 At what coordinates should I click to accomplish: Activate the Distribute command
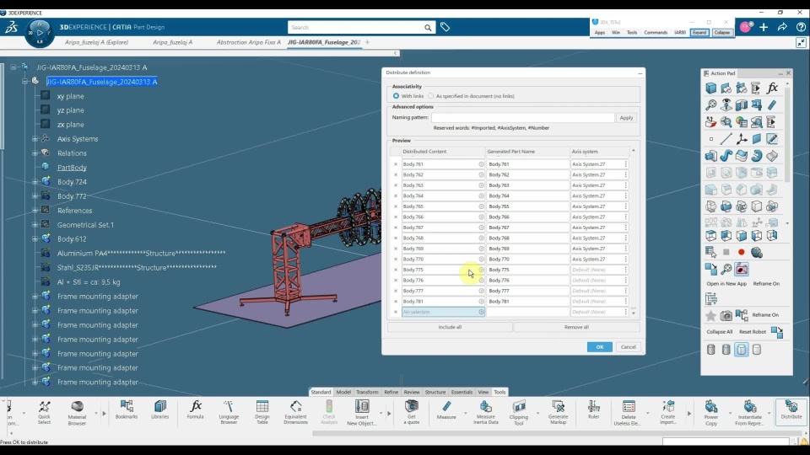click(791, 410)
